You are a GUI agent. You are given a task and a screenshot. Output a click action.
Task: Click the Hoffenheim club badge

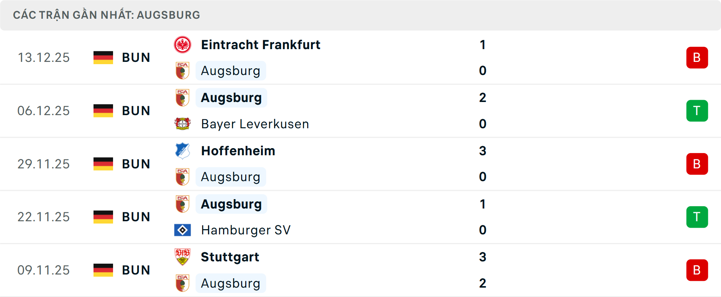tap(183, 151)
